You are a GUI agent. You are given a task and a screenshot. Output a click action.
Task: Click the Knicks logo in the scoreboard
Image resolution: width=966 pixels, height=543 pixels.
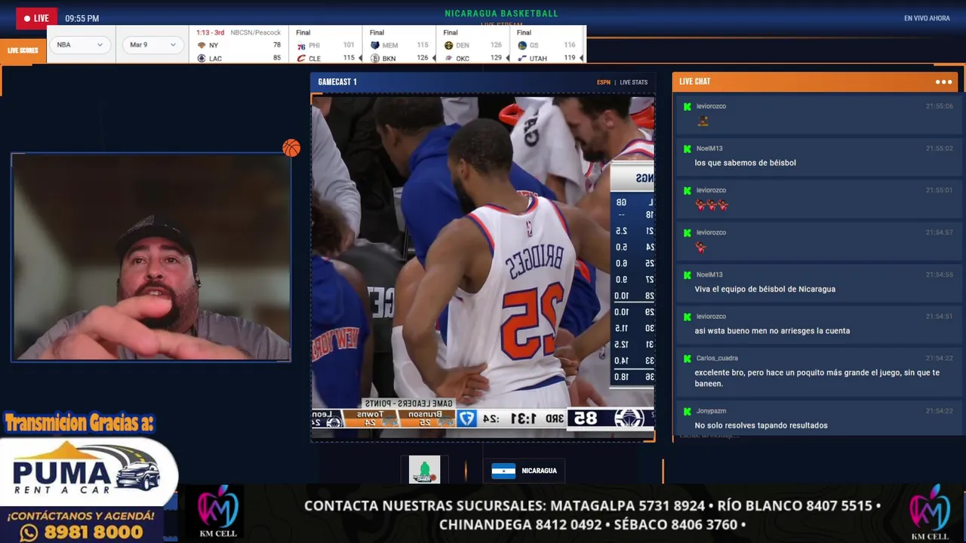pyautogui.click(x=202, y=45)
